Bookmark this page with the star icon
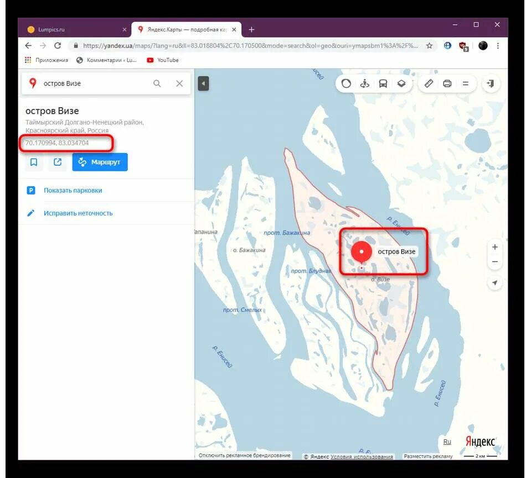 (429, 46)
